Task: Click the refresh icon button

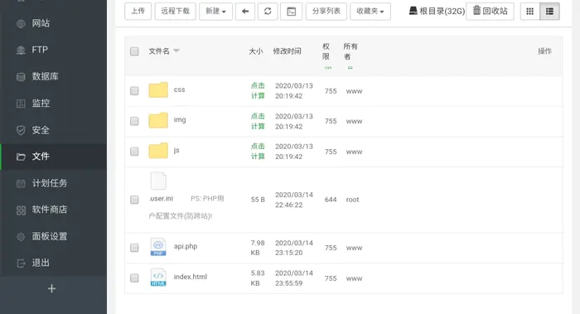Action: pyautogui.click(x=268, y=11)
